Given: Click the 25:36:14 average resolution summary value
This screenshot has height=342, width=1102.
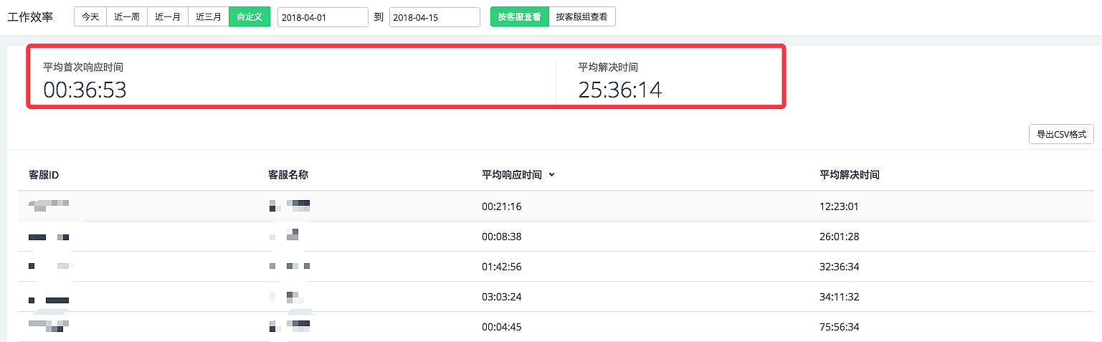Looking at the screenshot, I should [x=620, y=90].
